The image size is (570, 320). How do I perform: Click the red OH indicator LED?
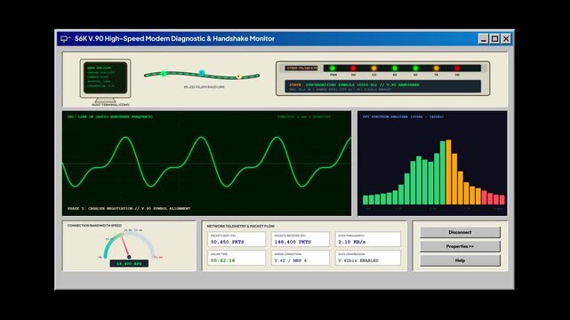point(353,68)
